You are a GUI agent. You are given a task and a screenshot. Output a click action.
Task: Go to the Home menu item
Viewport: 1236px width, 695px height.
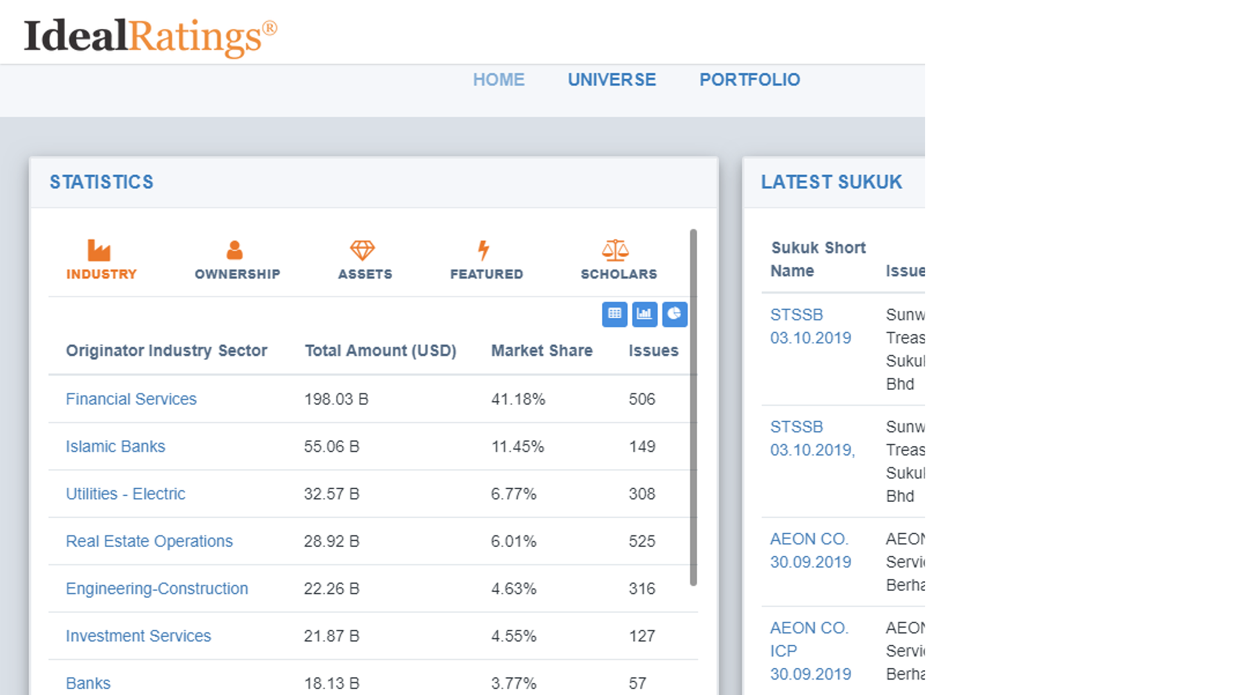click(x=499, y=80)
